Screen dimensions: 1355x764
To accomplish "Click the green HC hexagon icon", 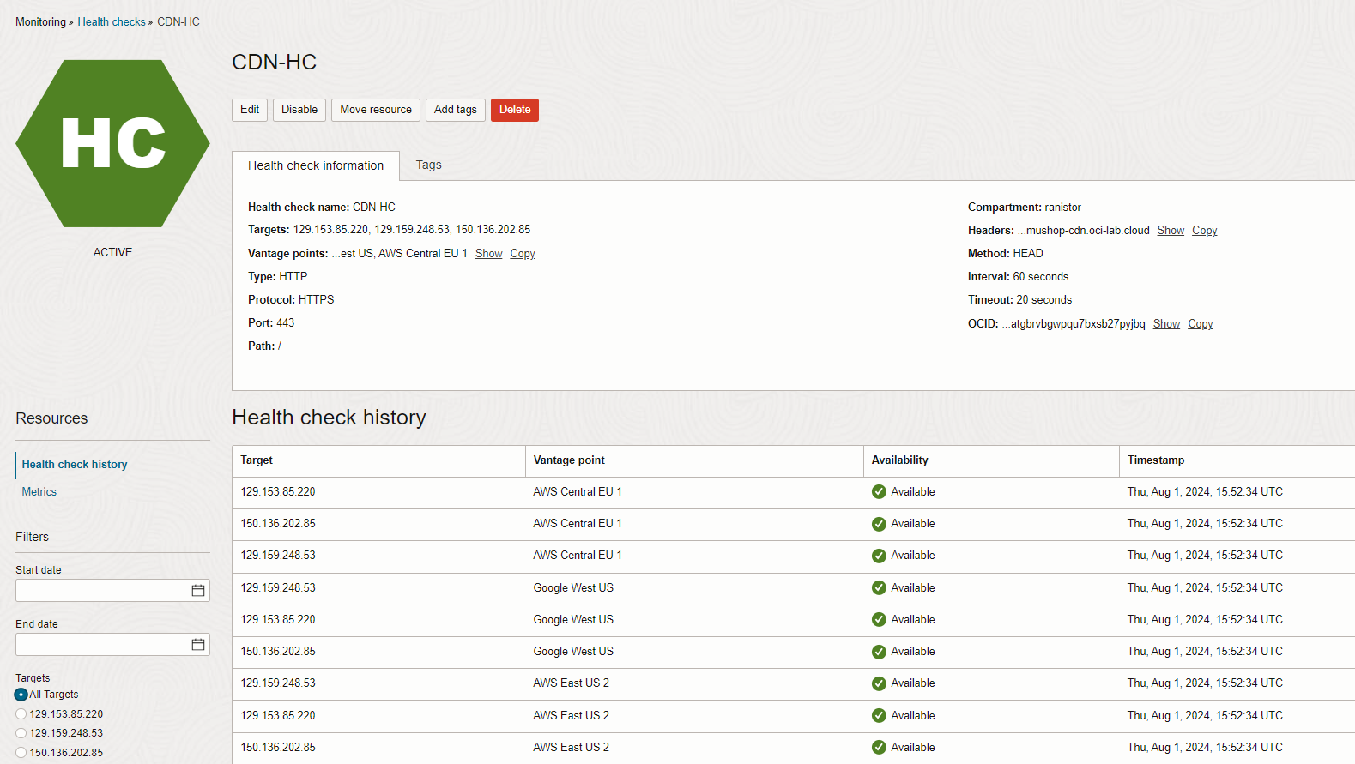I will click(x=112, y=143).
